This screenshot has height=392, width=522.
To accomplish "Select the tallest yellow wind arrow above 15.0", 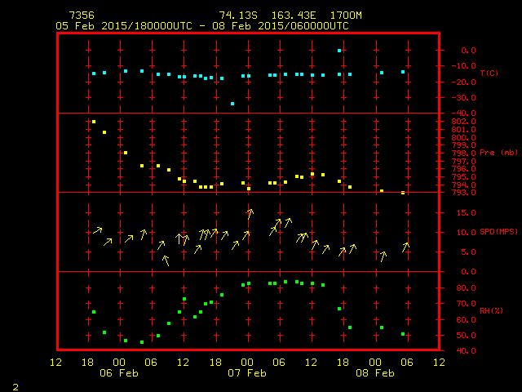I will click(250, 214).
